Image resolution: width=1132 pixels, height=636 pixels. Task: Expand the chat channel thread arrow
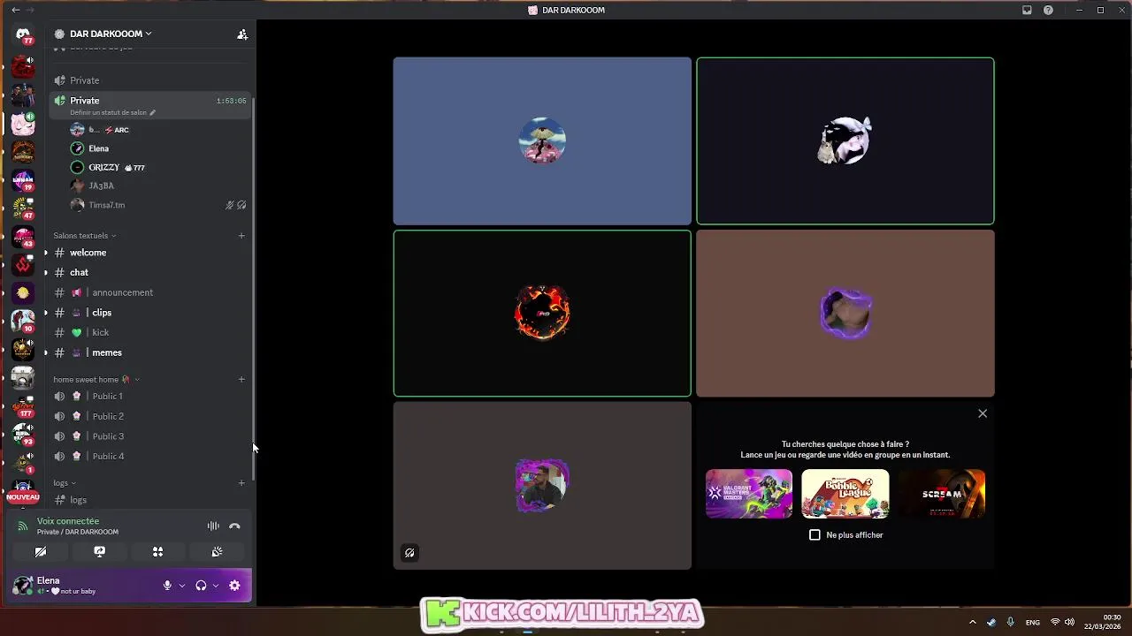pyautogui.click(x=46, y=272)
